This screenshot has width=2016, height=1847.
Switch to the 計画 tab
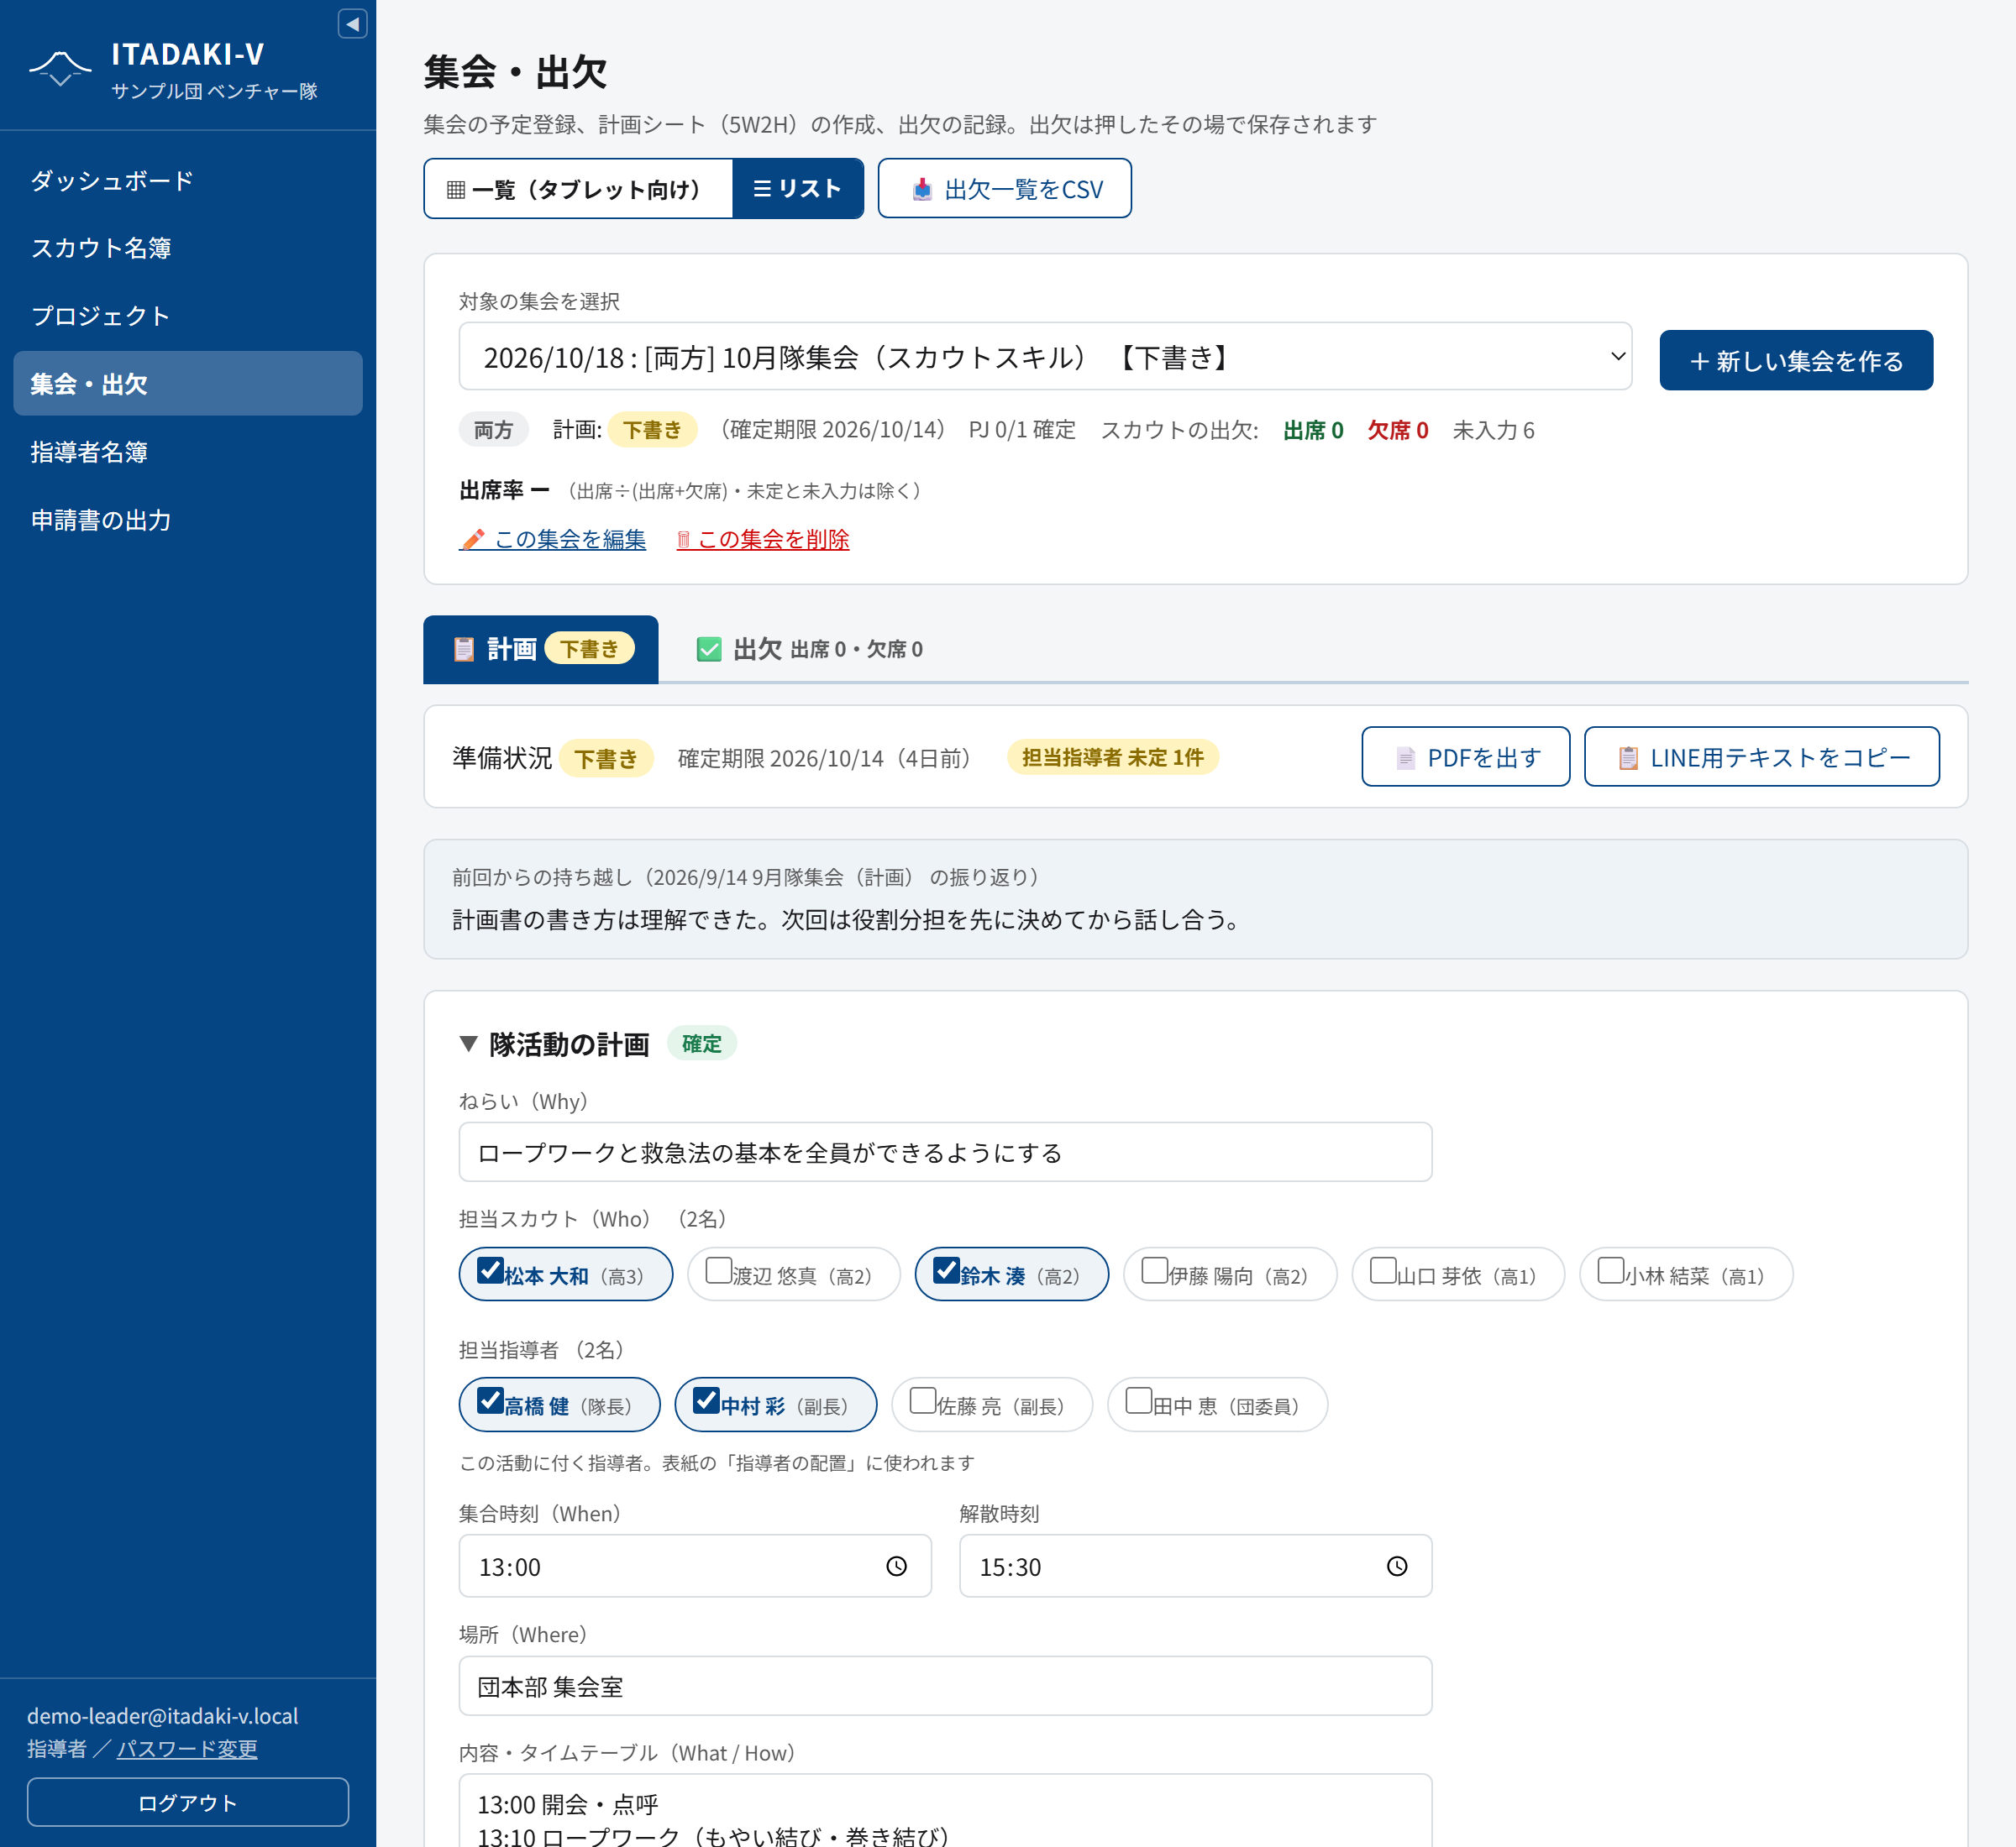(x=540, y=650)
